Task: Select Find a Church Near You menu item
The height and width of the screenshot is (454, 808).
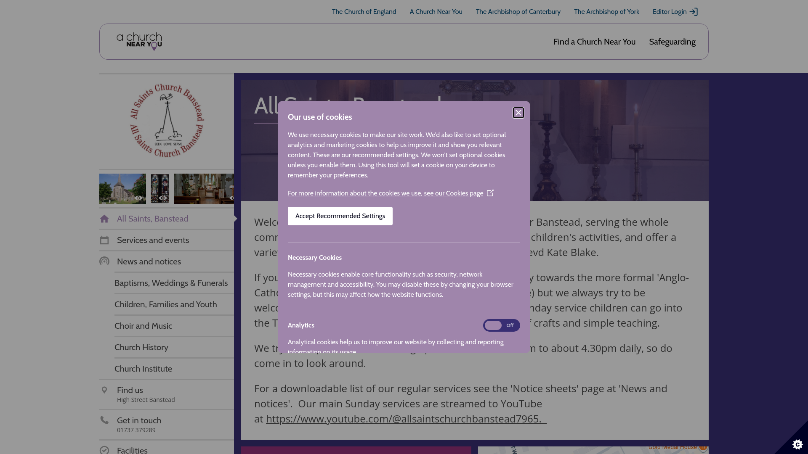Action: (x=594, y=42)
